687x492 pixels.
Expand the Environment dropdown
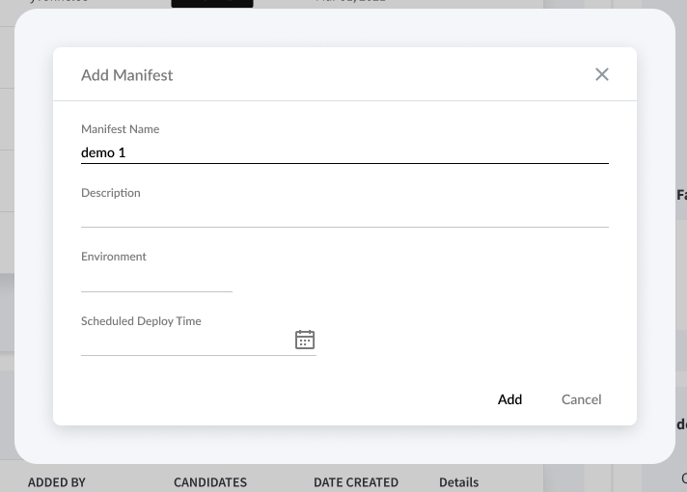156,279
